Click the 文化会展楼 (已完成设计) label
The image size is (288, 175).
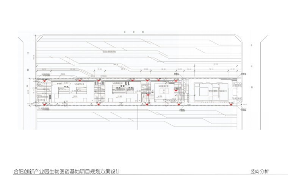click(x=219, y=91)
